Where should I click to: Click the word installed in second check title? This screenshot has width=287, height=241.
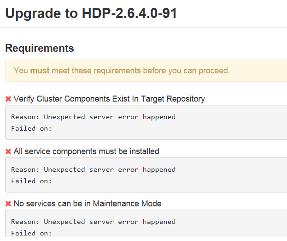pos(144,151)
